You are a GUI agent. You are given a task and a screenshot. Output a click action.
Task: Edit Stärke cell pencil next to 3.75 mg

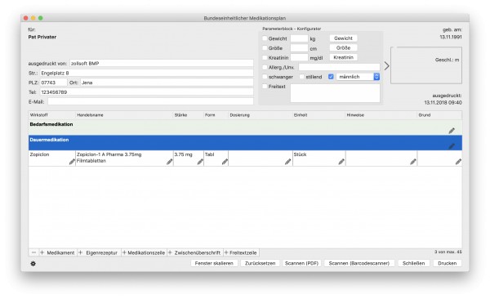pos(200,162)
